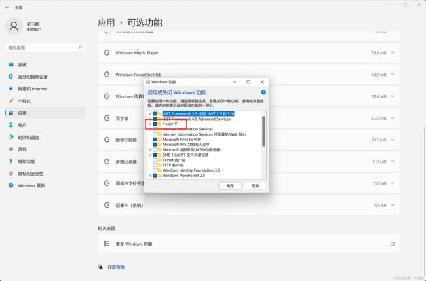This screenshot has height=281, width=426.
Task: Click the 隐私和安全性 shield icon
Action: tap(11, 173)
